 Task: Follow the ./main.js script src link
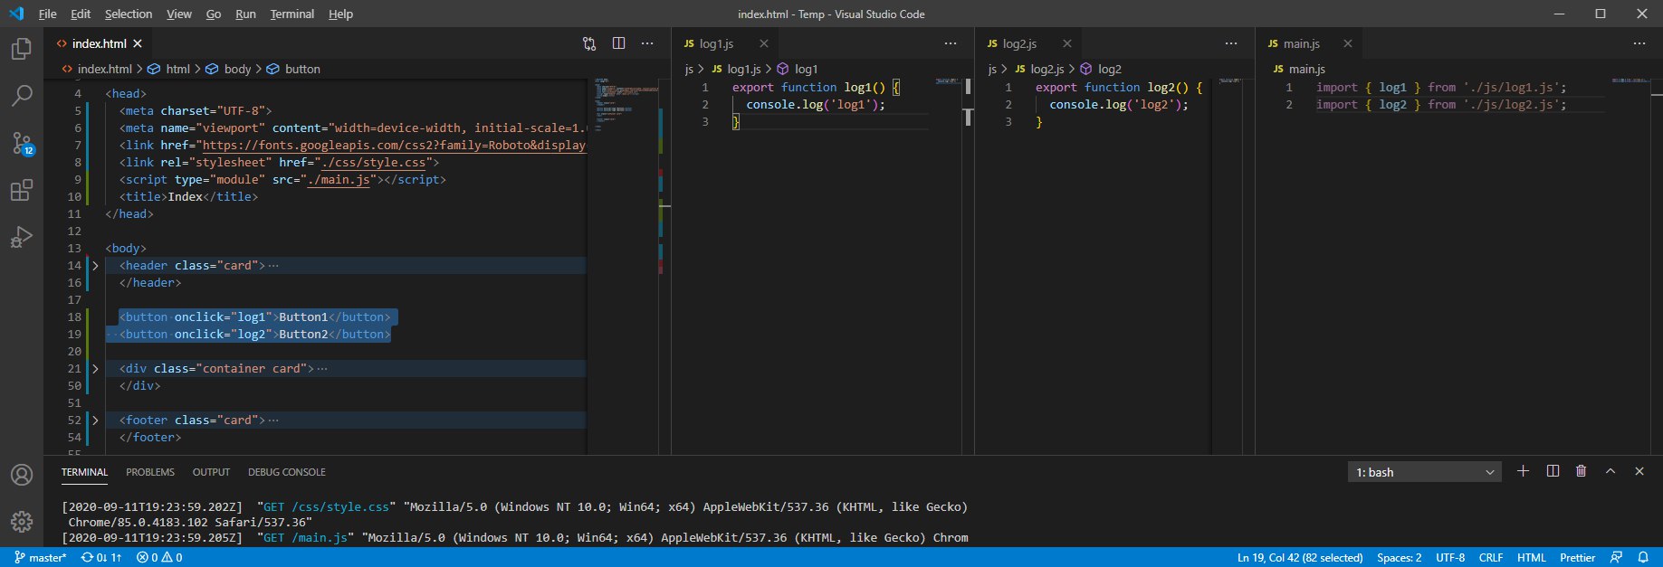click(x=338, y=180)
